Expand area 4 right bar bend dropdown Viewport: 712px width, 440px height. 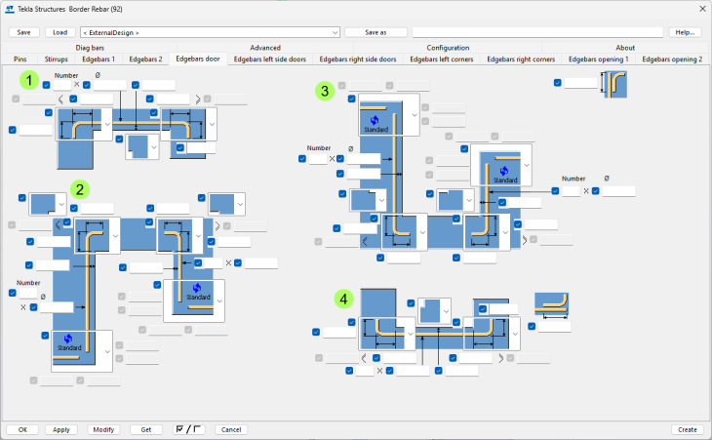[515, 334]
